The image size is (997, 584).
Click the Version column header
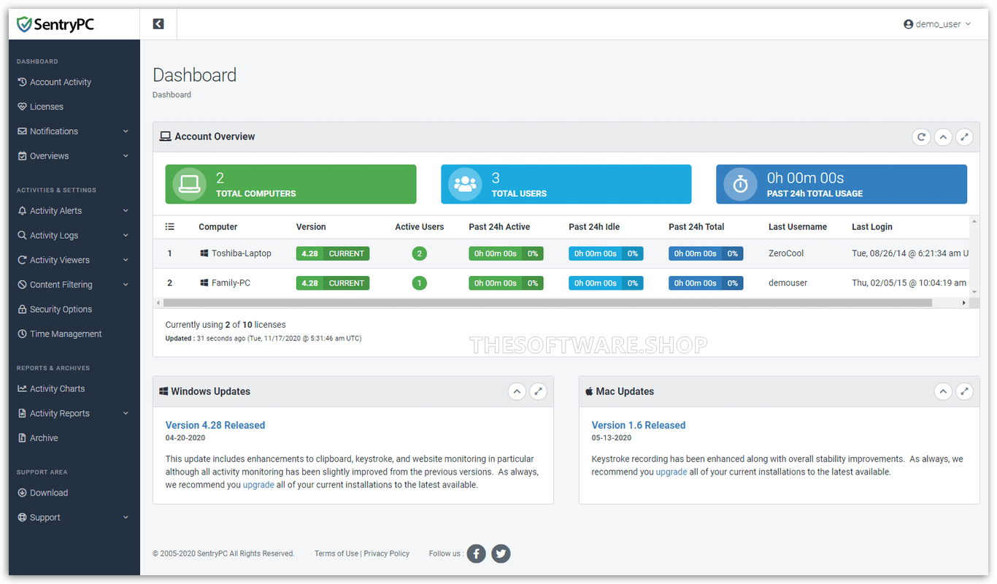pyautogui.click(x=311, y=227)
